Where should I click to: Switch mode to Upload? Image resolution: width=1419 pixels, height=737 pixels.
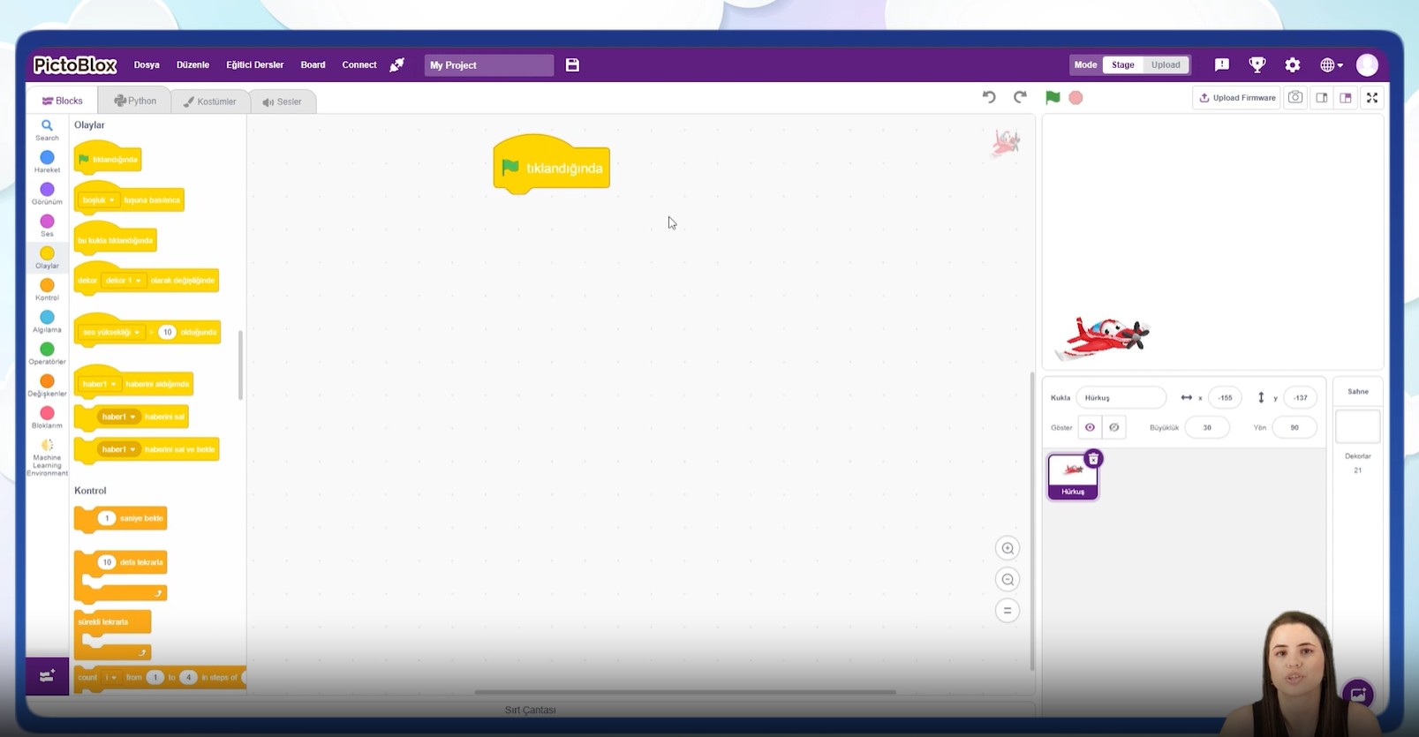click(x=1166, y=65)
